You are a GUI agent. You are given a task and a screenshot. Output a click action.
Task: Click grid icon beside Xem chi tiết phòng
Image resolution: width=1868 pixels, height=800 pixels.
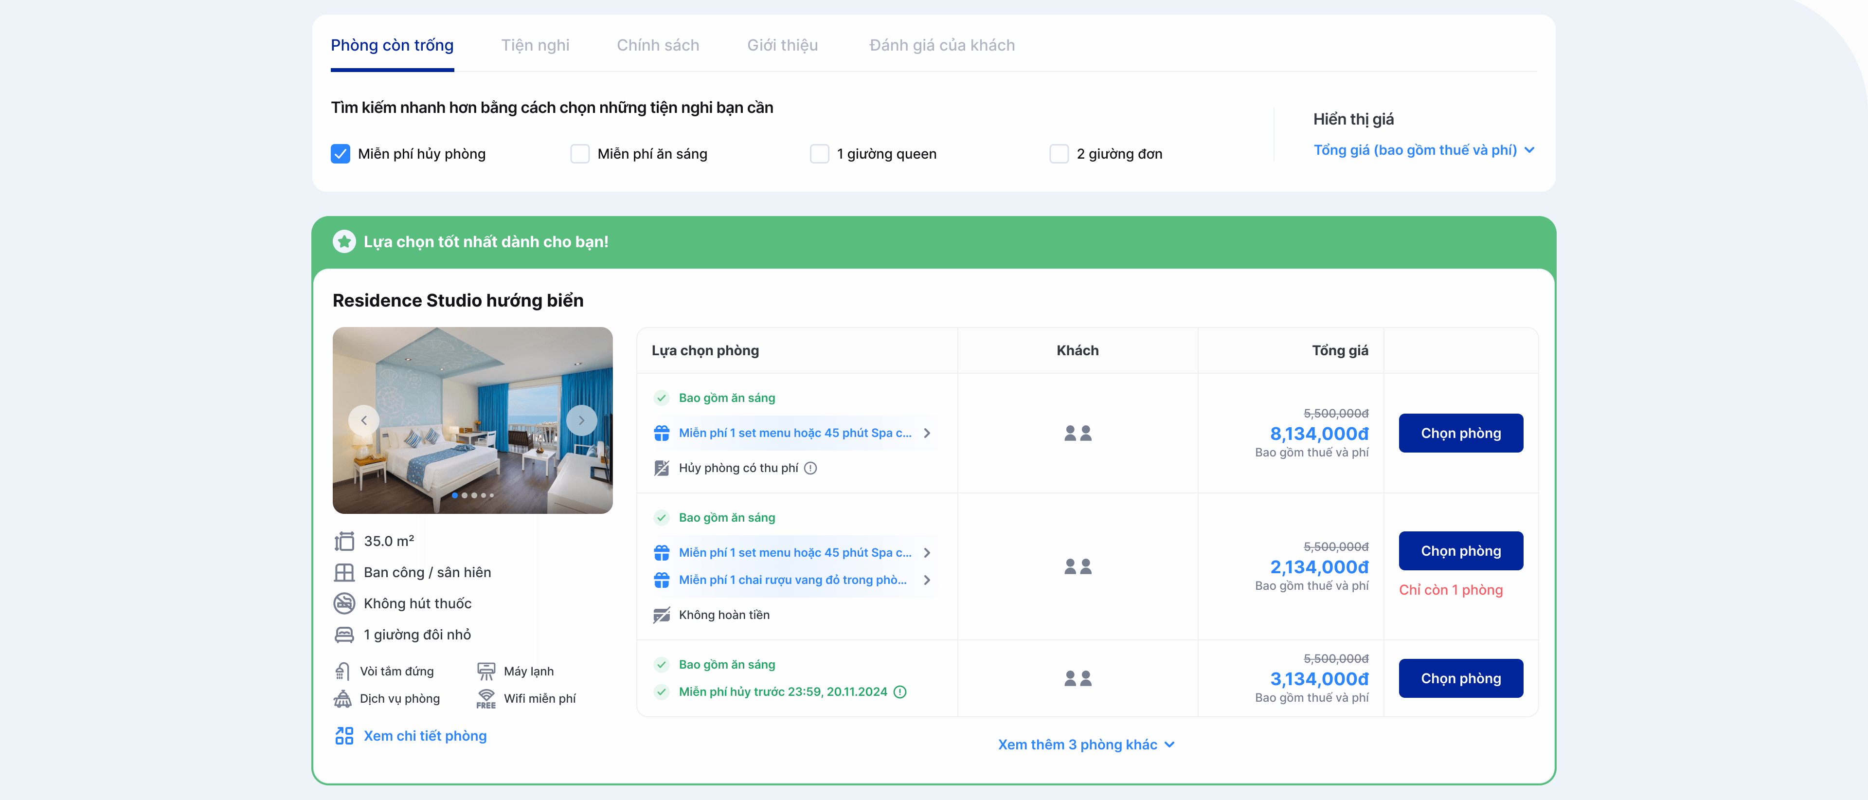click(x=344, y=735)
